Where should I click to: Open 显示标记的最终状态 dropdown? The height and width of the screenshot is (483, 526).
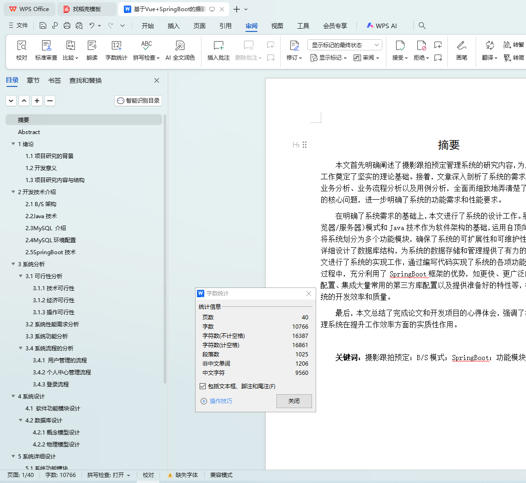[344, 45]
